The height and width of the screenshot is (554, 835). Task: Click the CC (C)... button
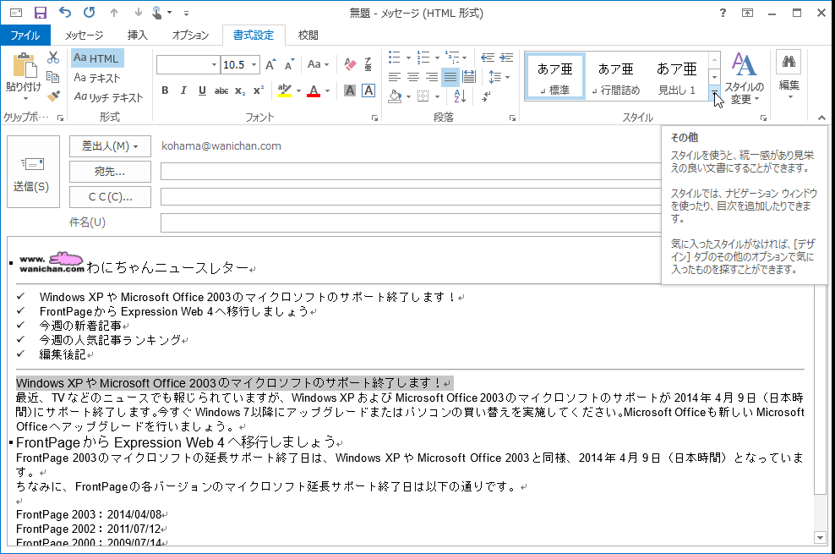coord(110,197)
